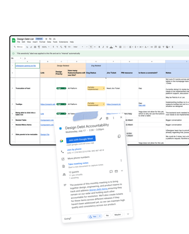This screenshot has width=189, height=234.
Task: Open the Name box dropdown arrow
Action: (x=21, y=58)
